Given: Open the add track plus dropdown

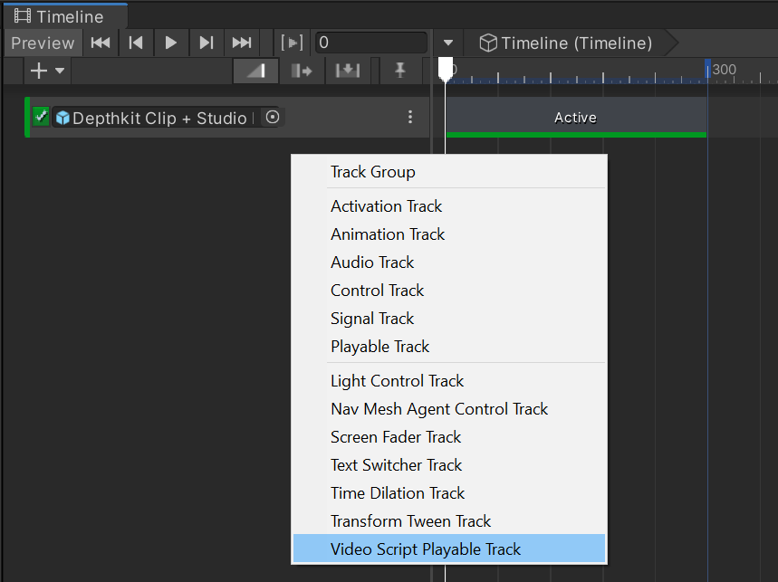Looking at the screenshot, I should (x=48, y=71).
